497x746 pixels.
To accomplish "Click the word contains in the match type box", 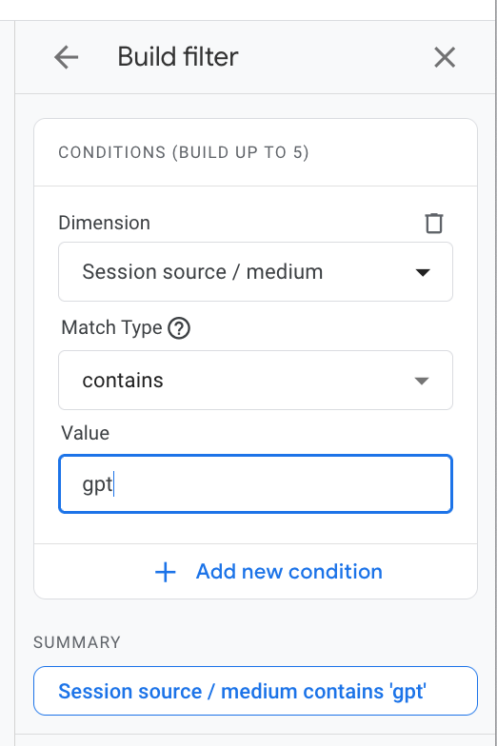I will [123, 381].
